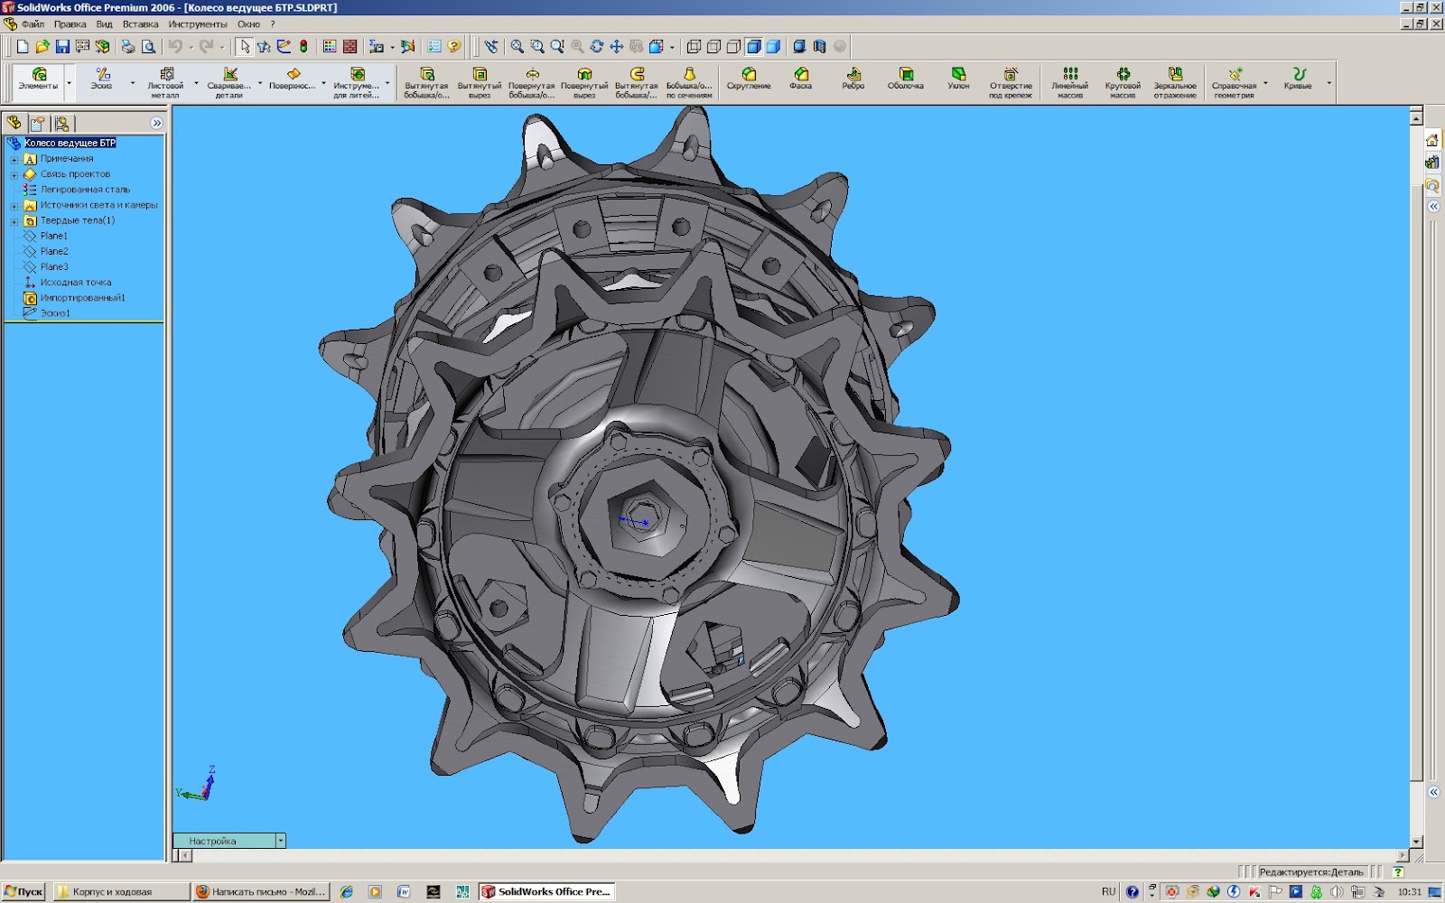
Task: Expand the Твердые тела(1) folder
Action: pos(14,220)
